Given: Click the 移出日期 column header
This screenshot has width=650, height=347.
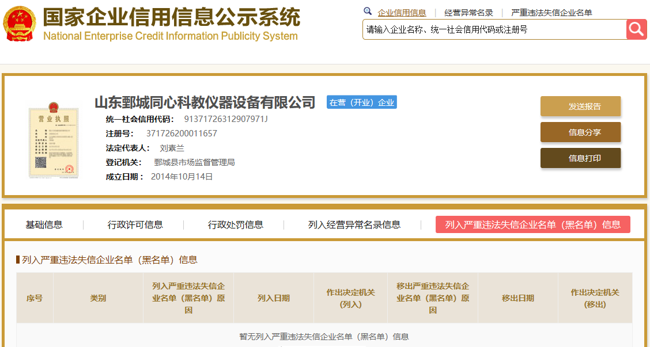Looking at the screenshot, I should (x=518, y=298).
